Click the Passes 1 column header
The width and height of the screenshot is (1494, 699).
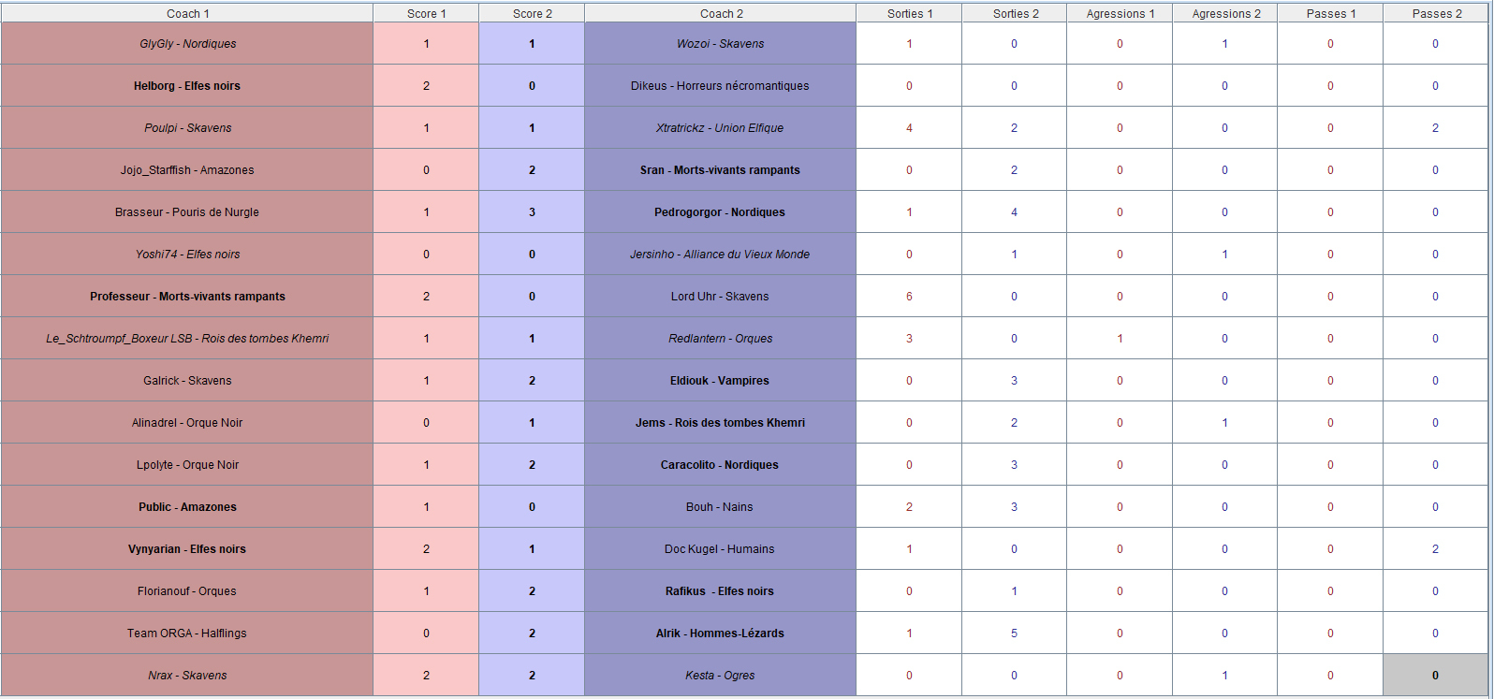tap(1330, 13)
